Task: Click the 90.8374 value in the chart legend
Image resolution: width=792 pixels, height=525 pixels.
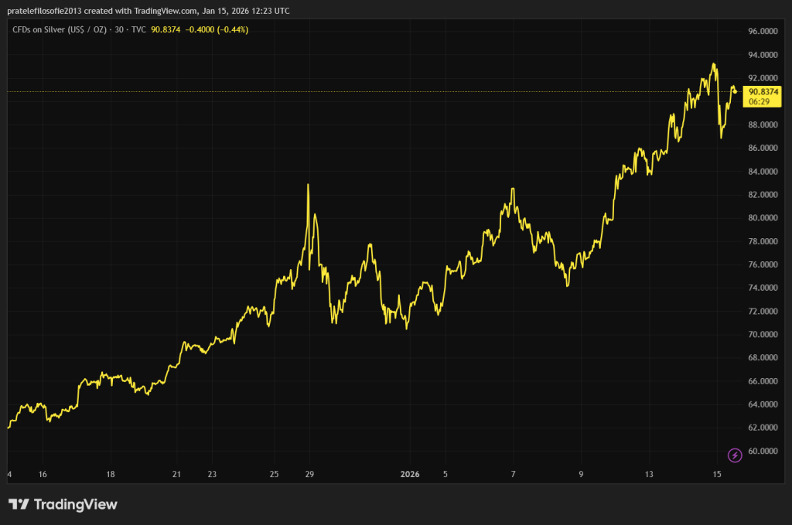Action: click(x=168, y=29)
